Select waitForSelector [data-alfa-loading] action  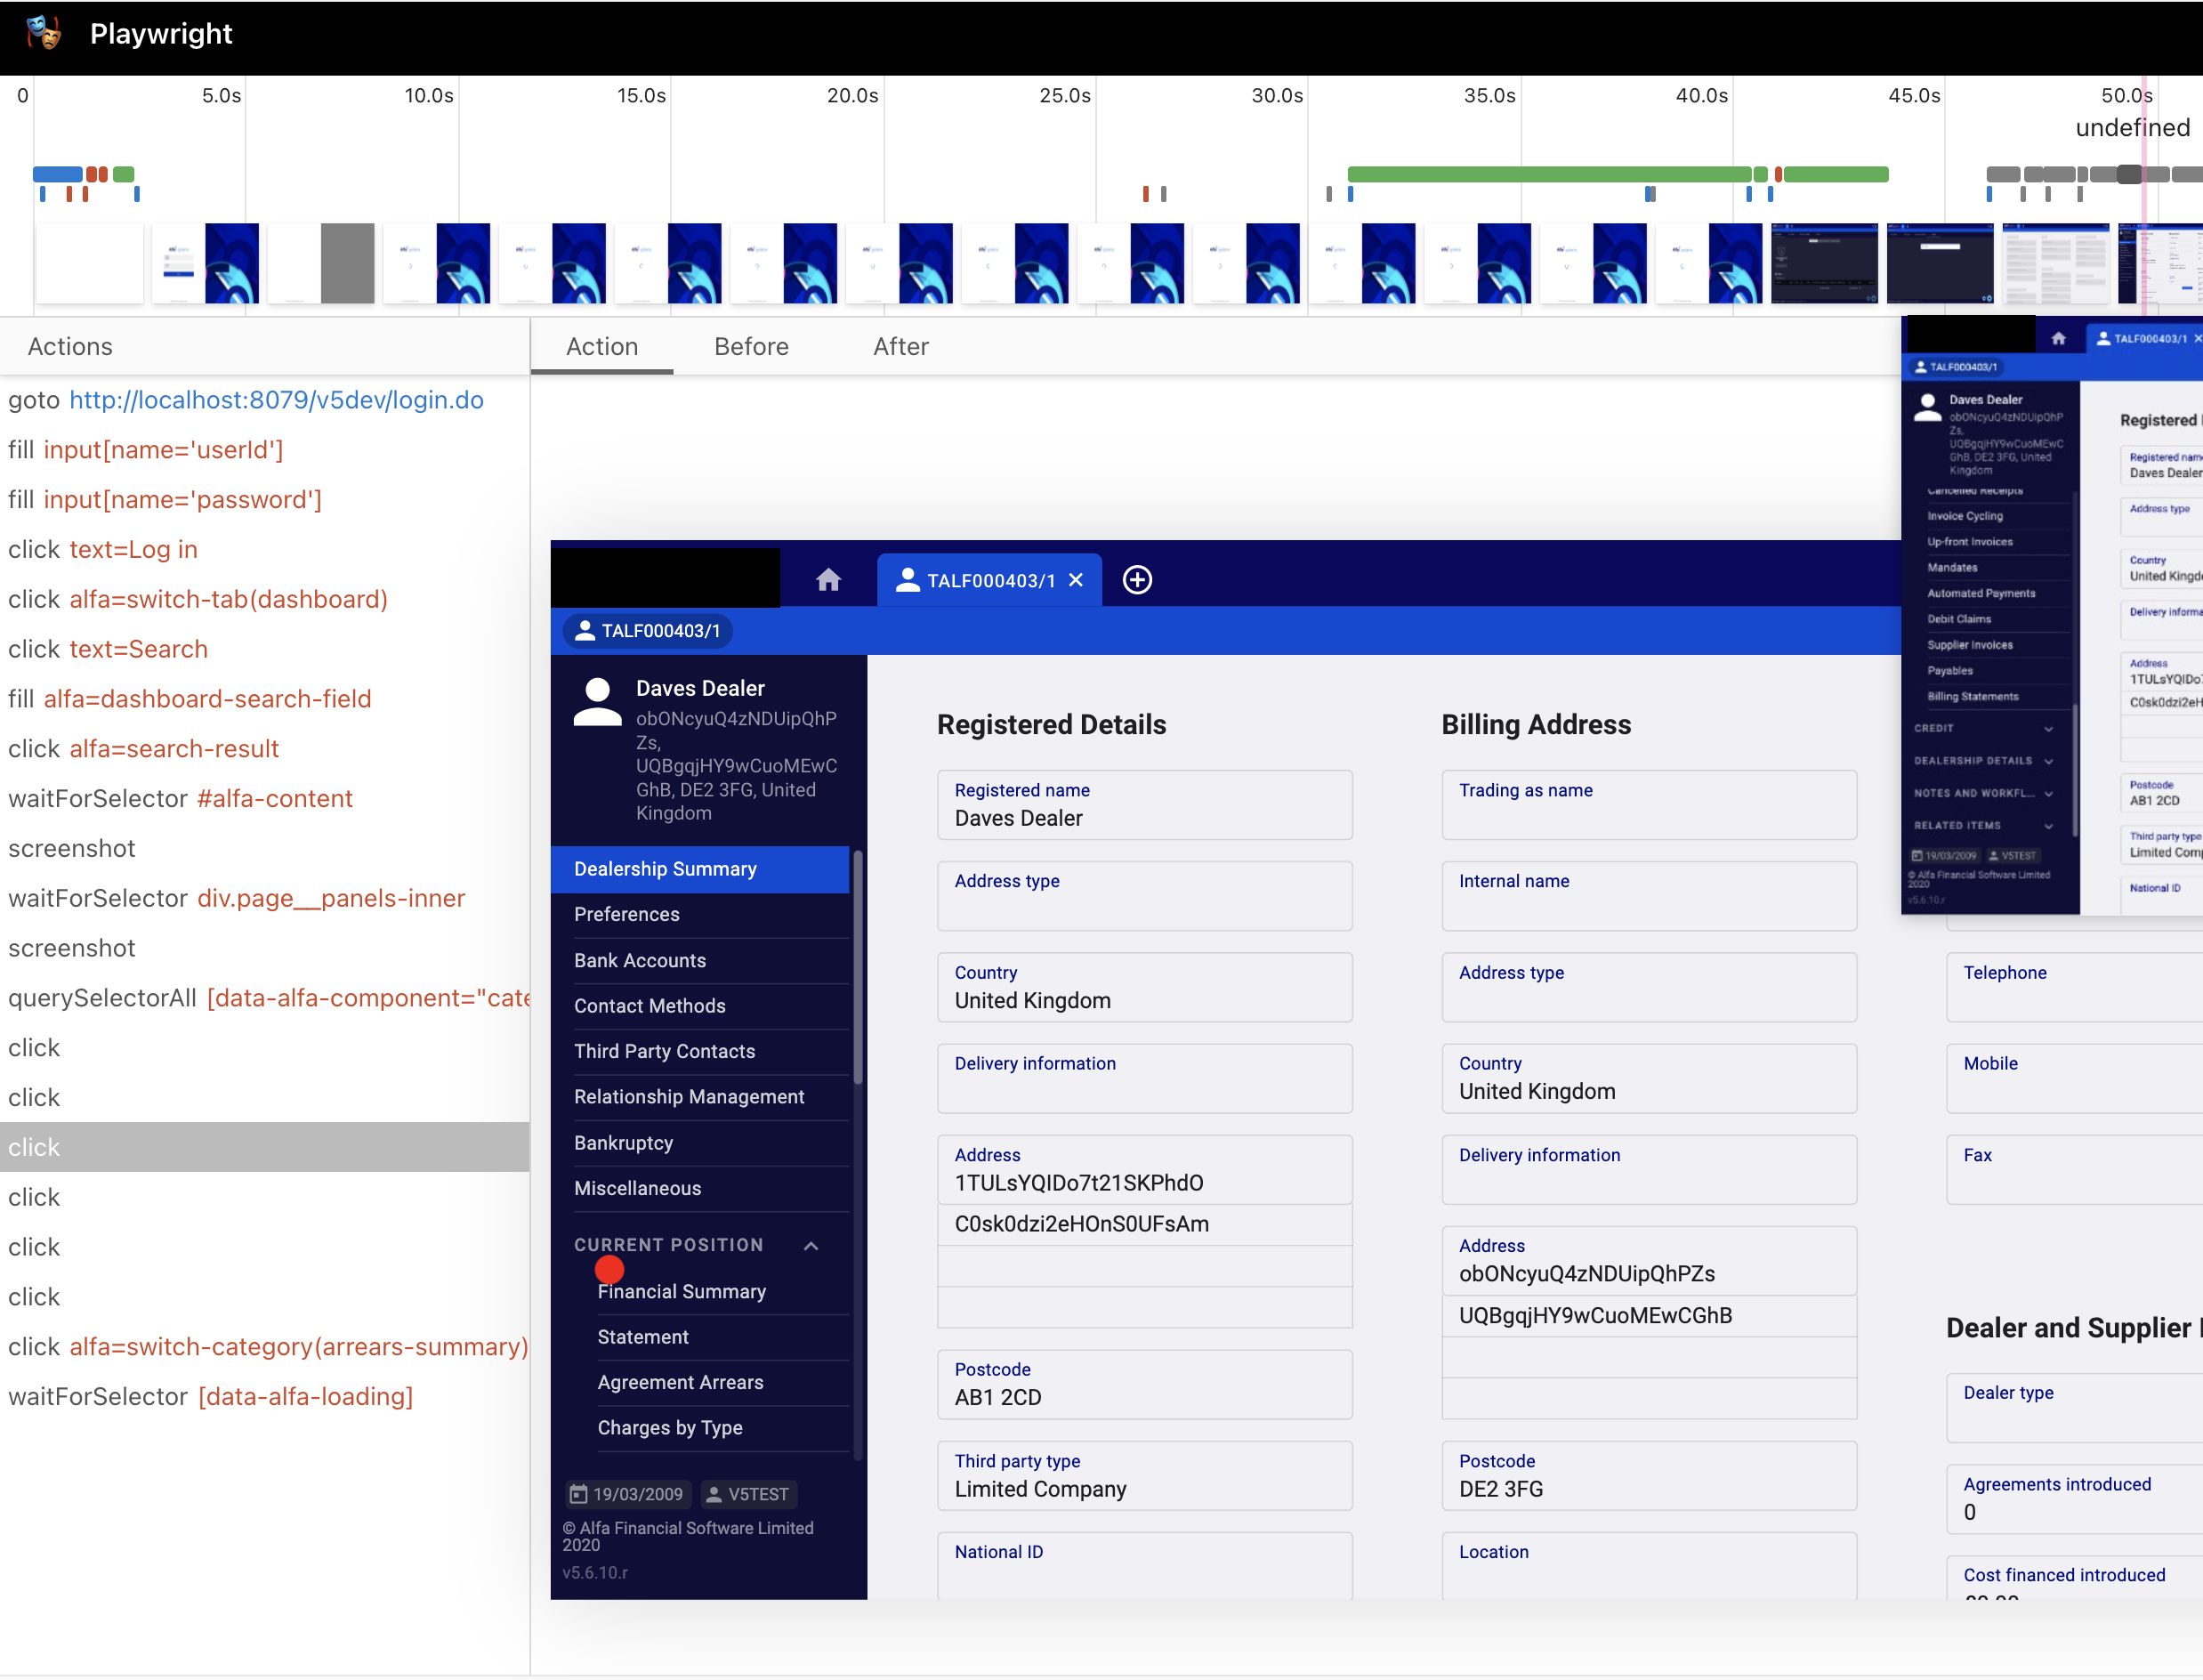tap(264, 1397)
